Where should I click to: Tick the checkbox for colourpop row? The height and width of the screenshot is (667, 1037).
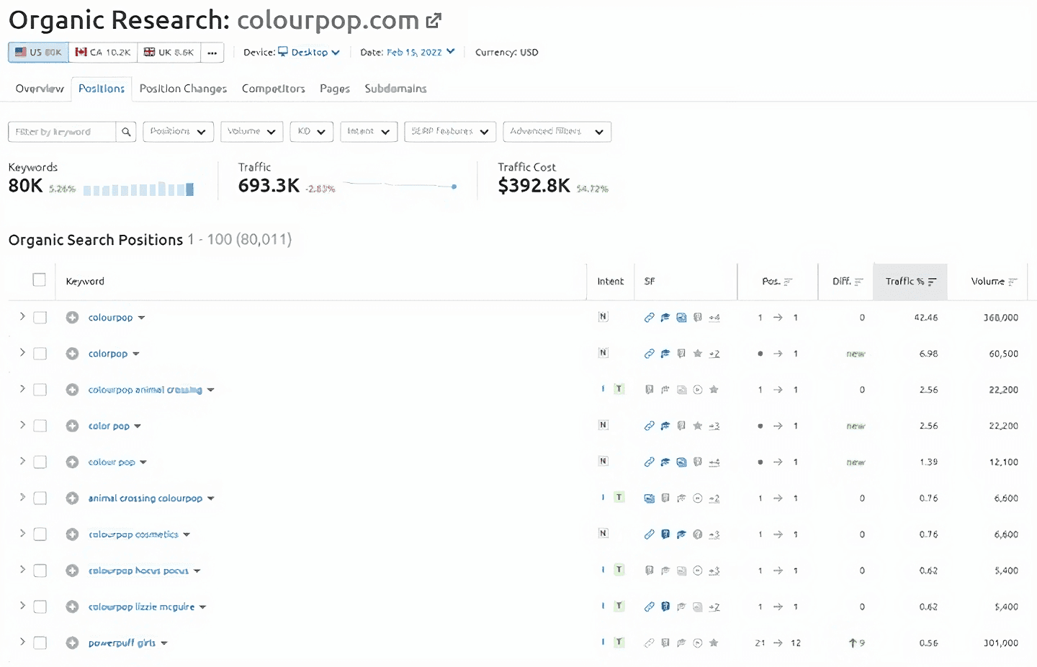40,318
